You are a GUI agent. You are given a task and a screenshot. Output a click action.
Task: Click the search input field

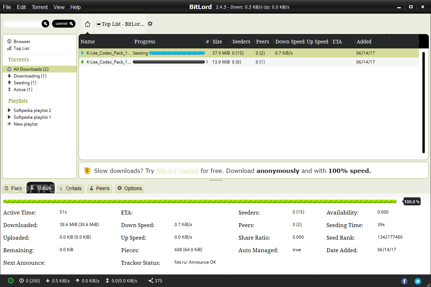point(22,24)
